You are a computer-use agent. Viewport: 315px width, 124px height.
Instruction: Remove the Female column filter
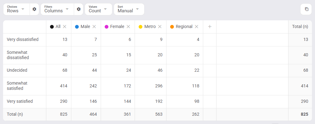pos(128,26)
